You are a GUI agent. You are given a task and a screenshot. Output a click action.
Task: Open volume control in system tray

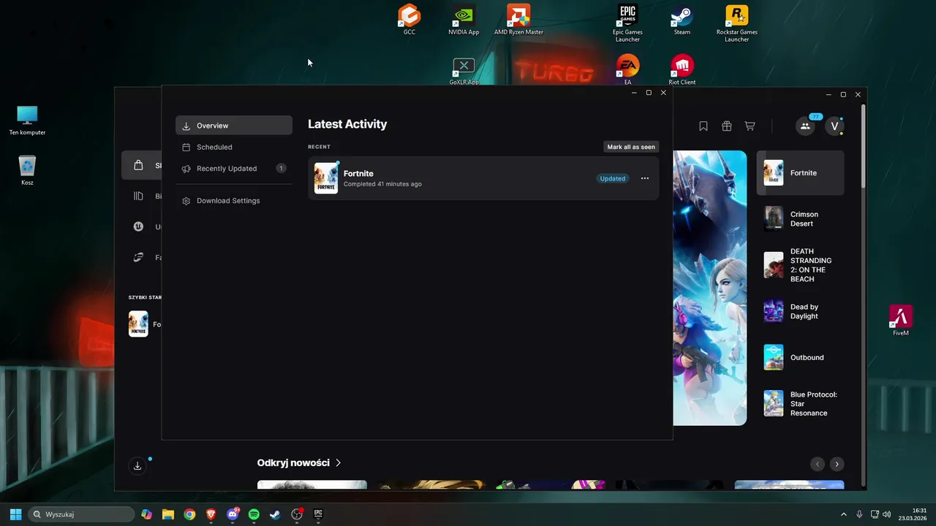click(x=887, y=514)
